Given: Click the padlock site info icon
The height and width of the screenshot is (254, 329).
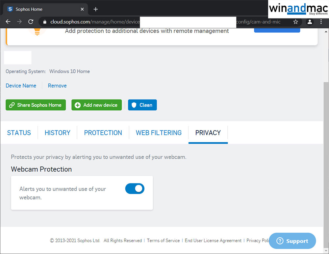Looking at the screenshot, I should [45, 22].
